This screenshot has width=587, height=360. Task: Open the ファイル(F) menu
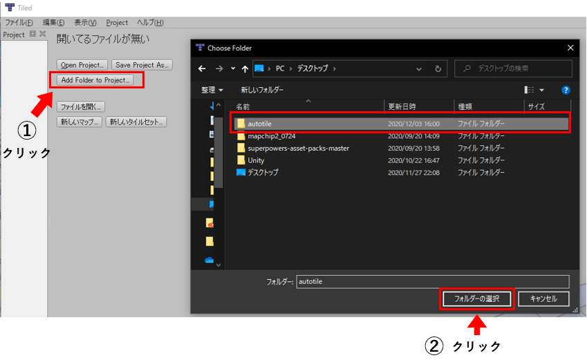coord(19,22)
